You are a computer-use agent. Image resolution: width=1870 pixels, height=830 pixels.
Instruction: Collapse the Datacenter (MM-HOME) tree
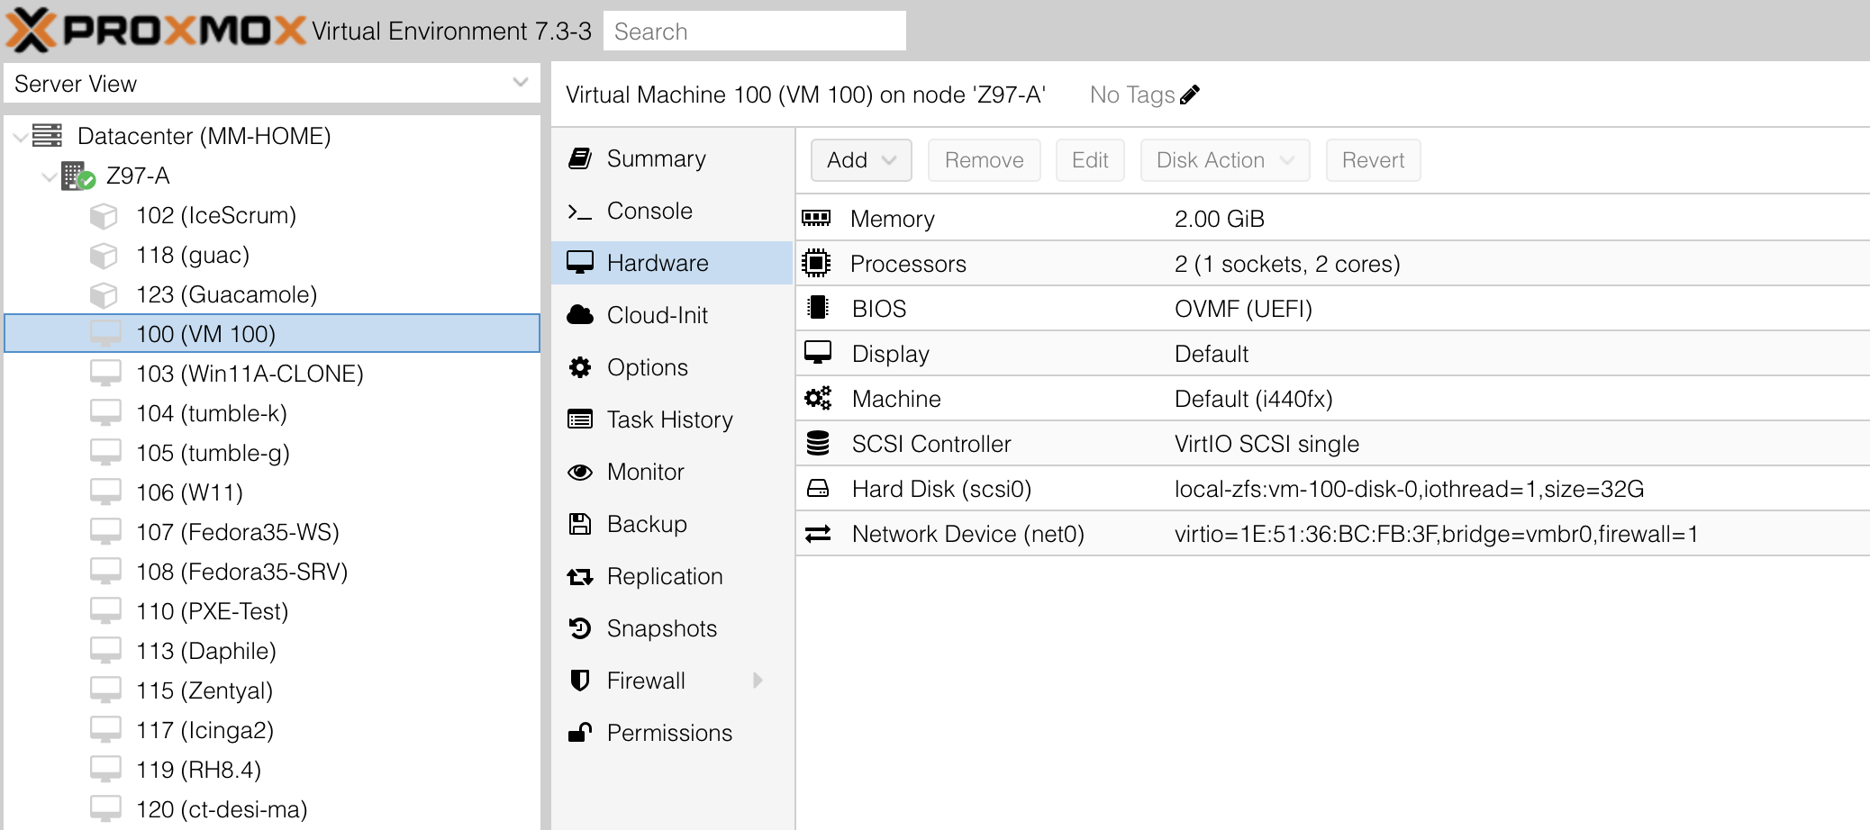(20, 137)
